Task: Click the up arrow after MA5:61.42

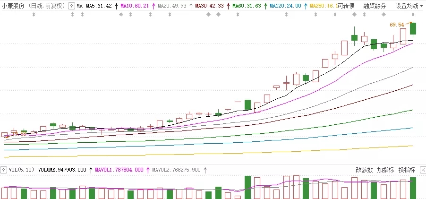Action: click(x=116, y=6)
